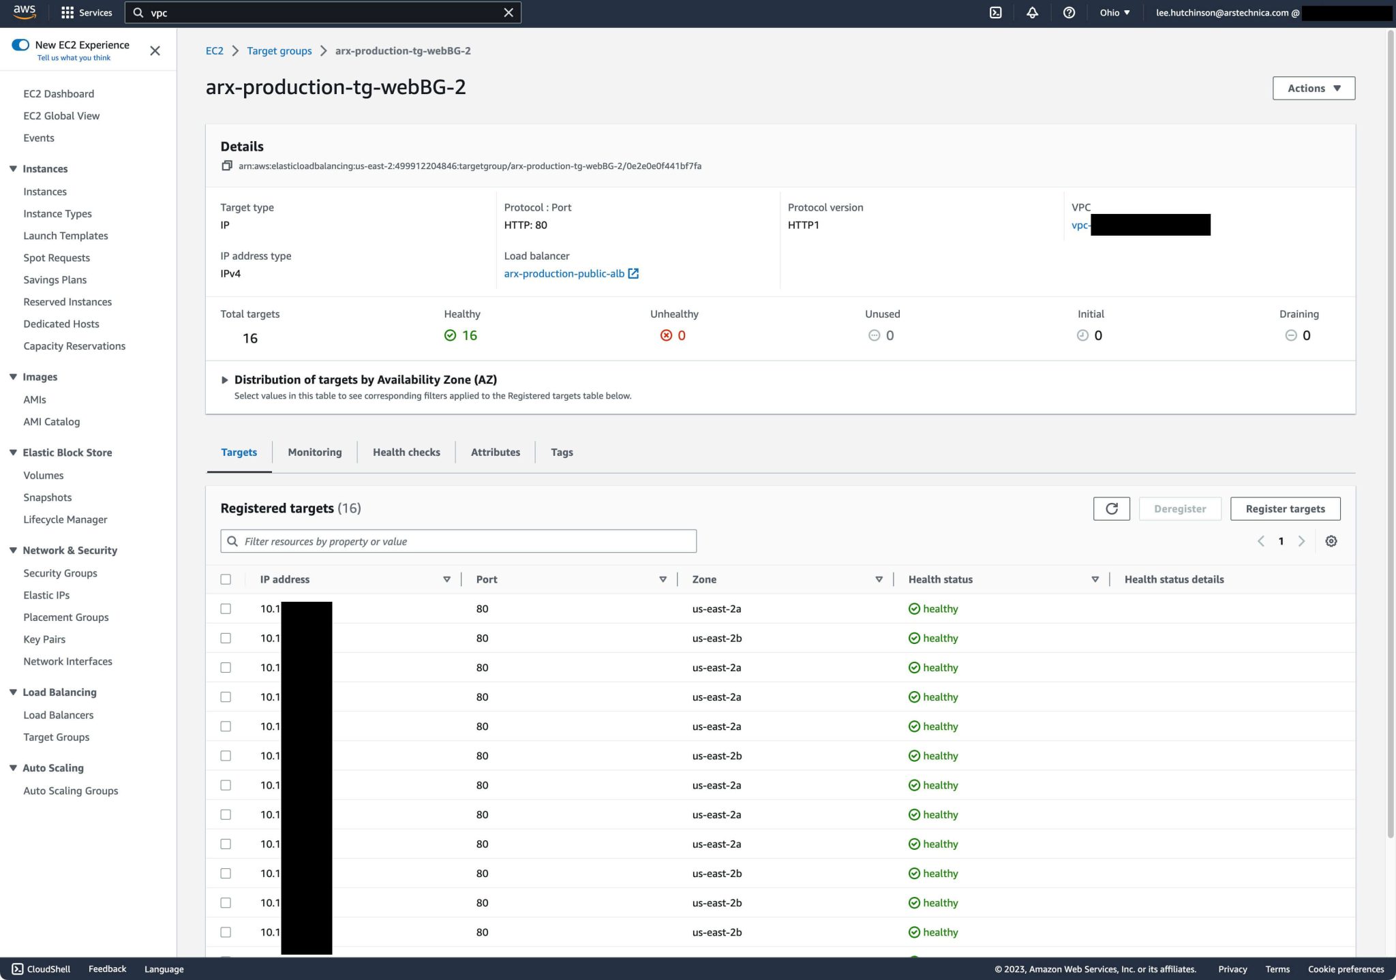The width and height of the screenshot is (1396, 980).
Task: Switch to the Tags tab
Action: coord(562,453)
